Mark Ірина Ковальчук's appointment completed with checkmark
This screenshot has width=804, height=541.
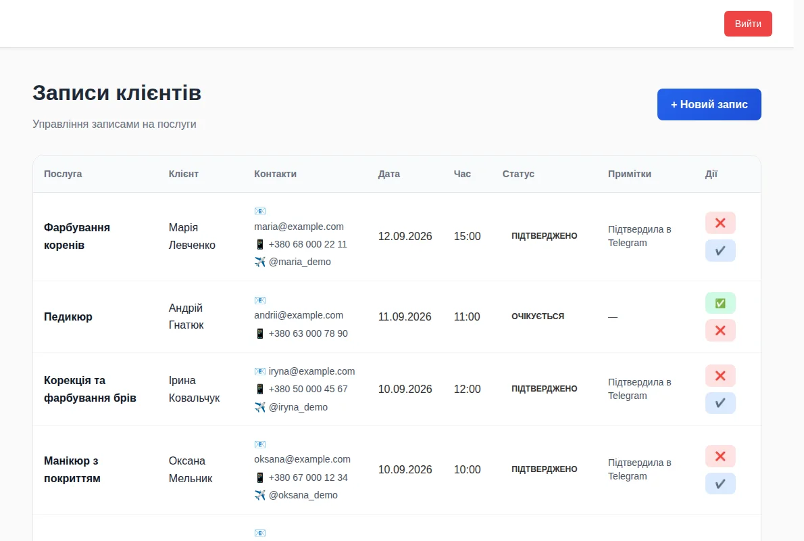720,403
